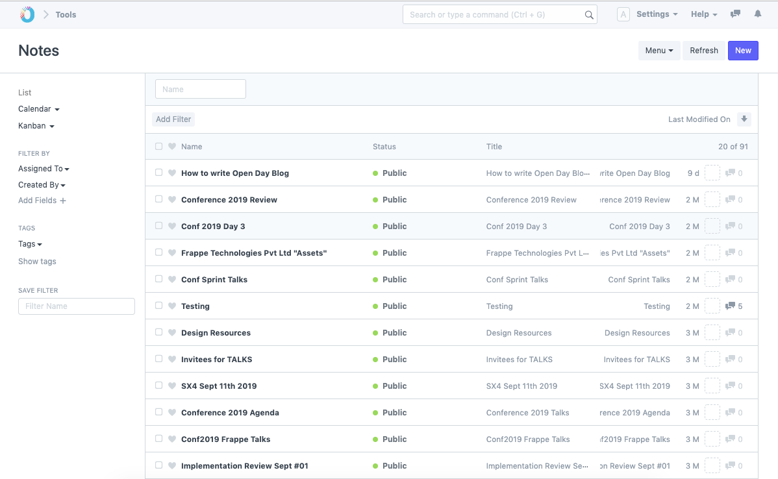Focus the Filter Name save field

tap(77, 306)
